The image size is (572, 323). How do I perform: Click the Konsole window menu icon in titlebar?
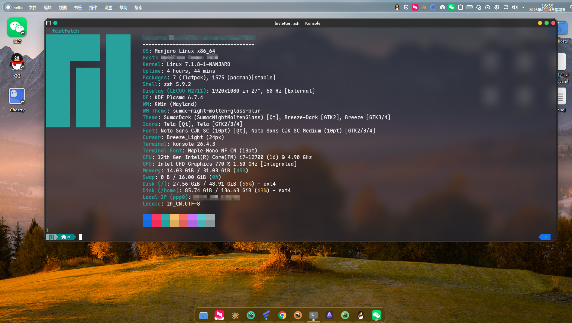tap(49, 23)
